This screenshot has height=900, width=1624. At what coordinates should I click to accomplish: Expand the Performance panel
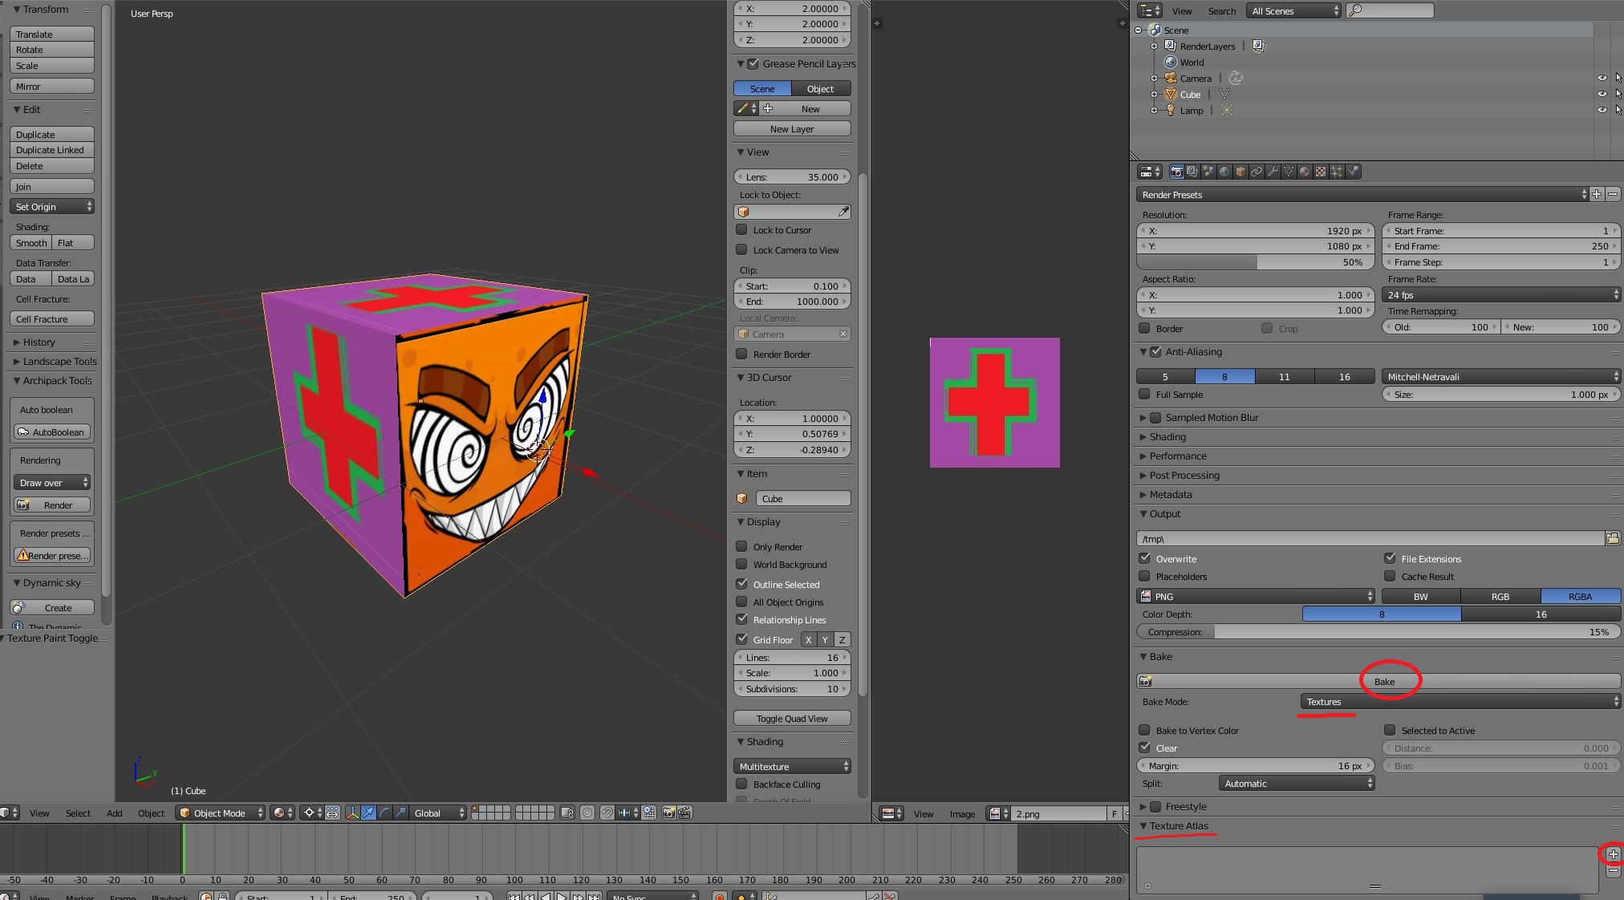pos(1177,456)
